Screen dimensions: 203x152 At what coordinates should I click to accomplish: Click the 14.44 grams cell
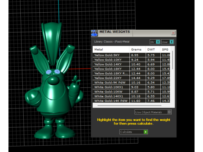(137, 78)
